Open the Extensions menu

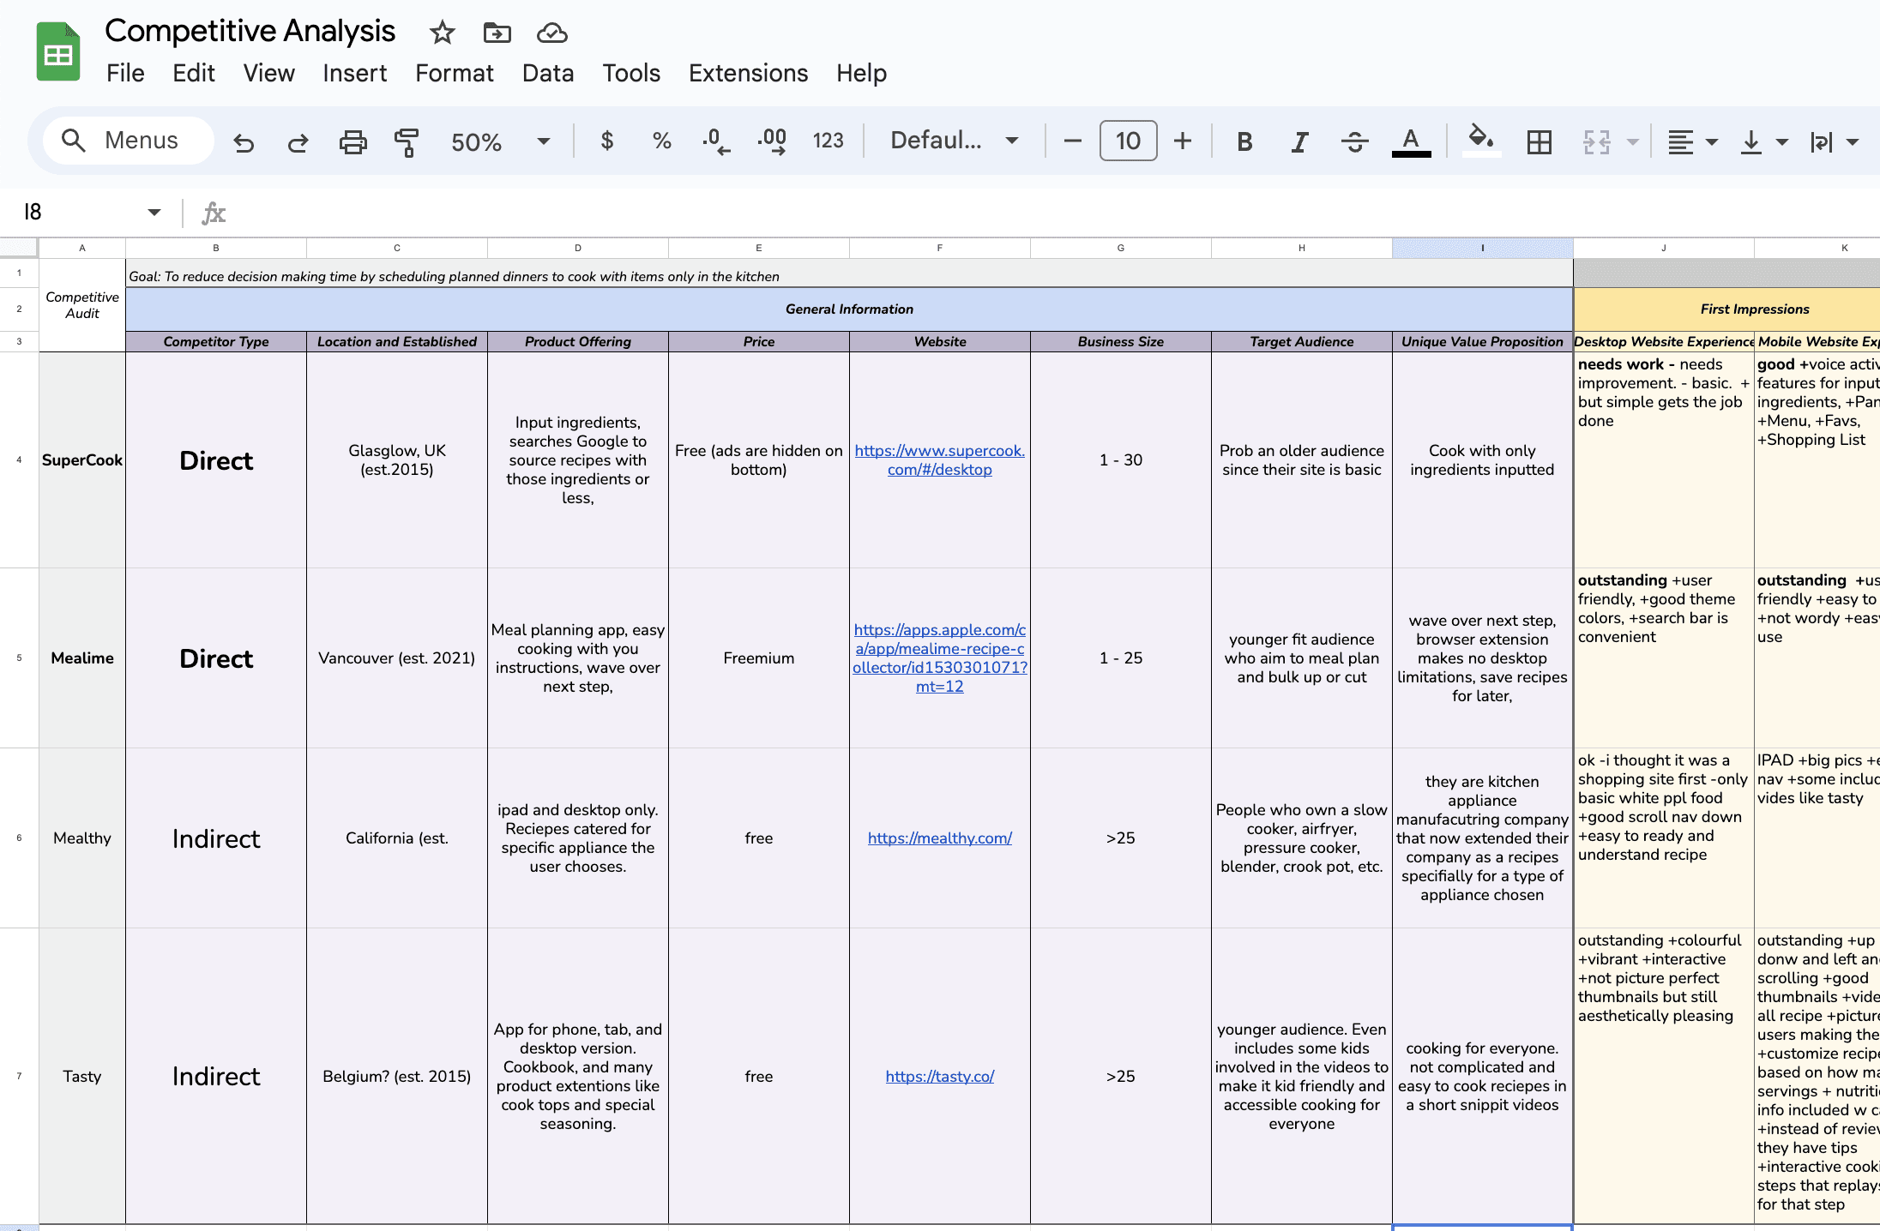(x=748, y=73)
